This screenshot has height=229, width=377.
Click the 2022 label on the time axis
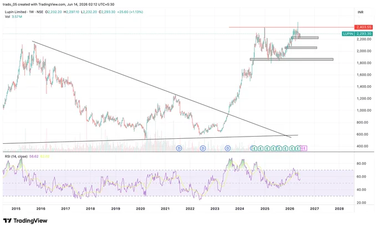pos(190,209)
